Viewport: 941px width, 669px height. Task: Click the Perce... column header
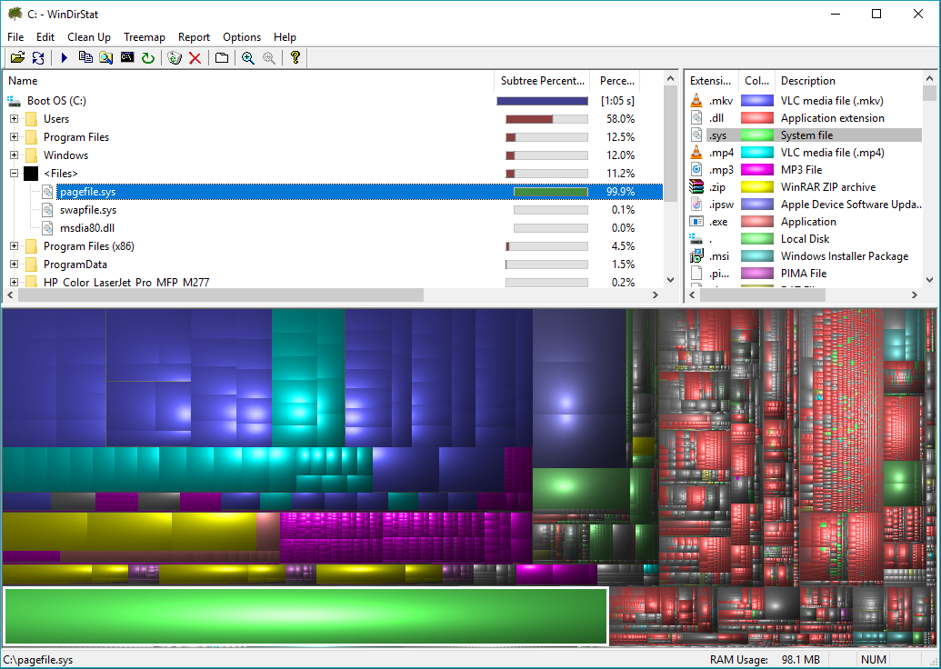[616, 81]
